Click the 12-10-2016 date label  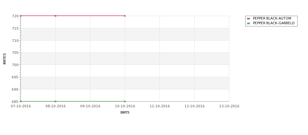pyautogui.click(x=195, y=106)
